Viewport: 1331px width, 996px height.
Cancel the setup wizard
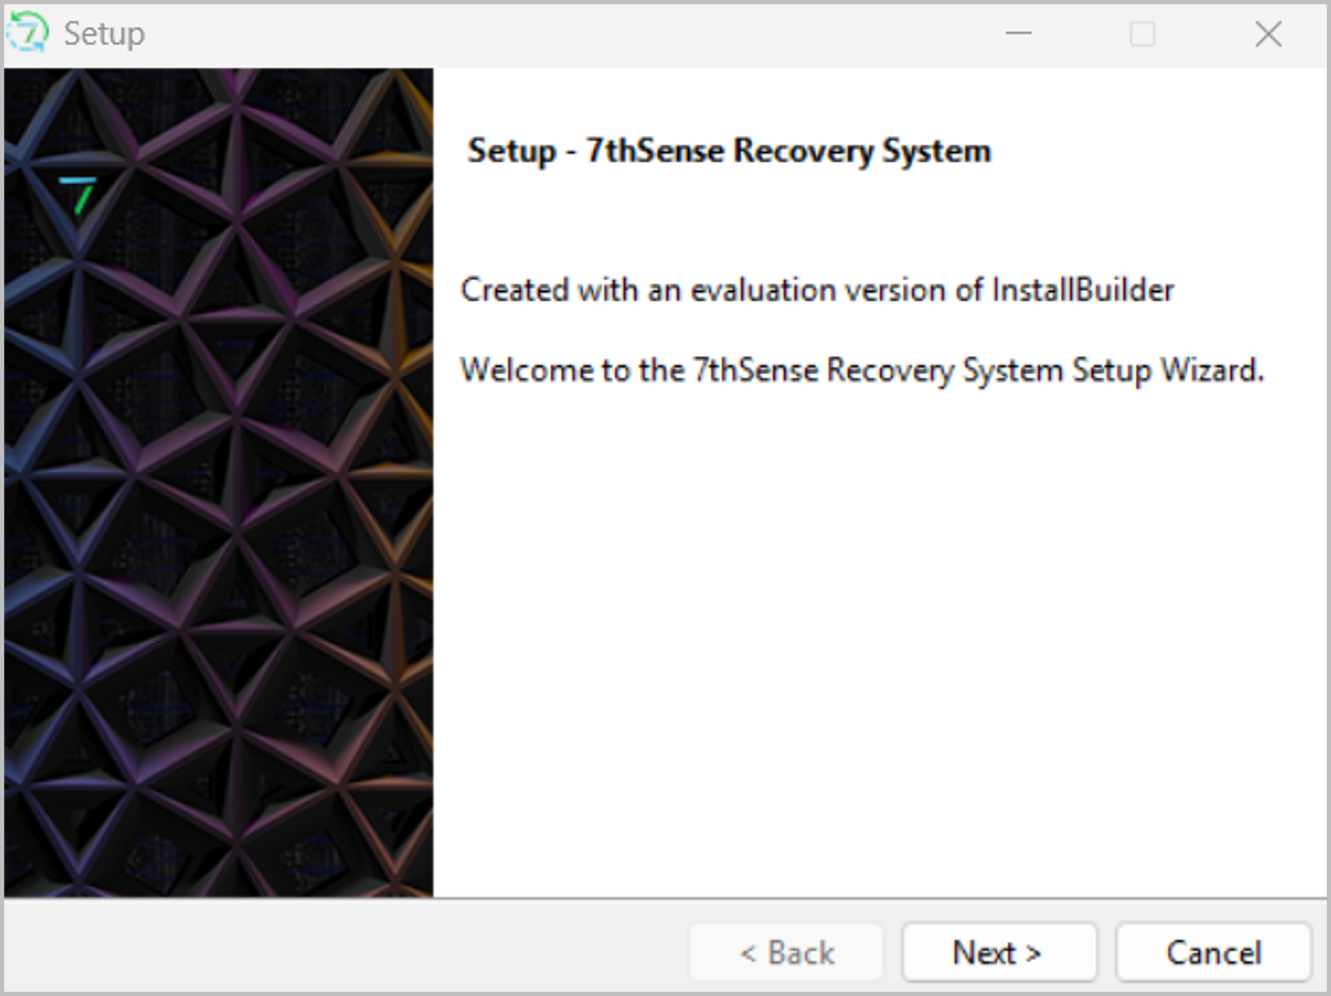(1213, 952)
